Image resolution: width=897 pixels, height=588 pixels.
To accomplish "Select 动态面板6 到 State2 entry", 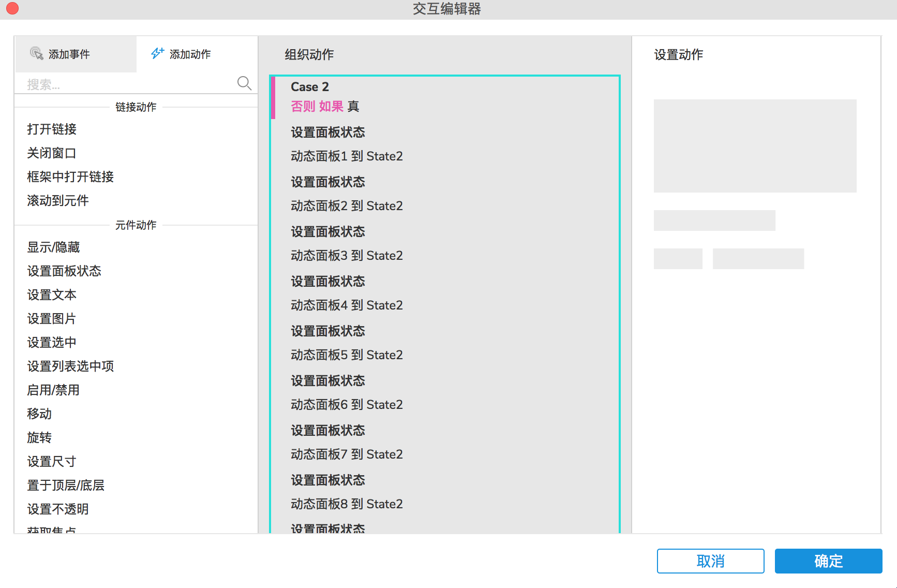I will pyautogui.click(x=347, y=404).
